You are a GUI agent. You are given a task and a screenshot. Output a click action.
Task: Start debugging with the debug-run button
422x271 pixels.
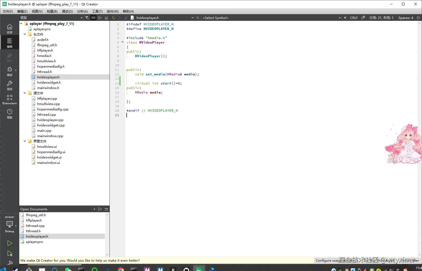click(x=10, y=253)
